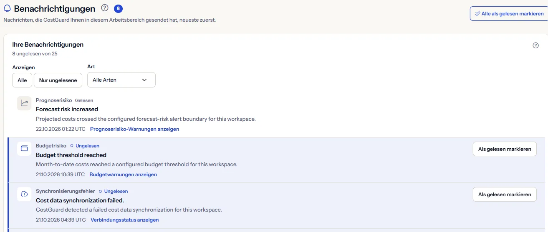This screenshot has height=232, width=548.
Task: Click the Budgetrisiko wallet icon
Action: (24, 149)
